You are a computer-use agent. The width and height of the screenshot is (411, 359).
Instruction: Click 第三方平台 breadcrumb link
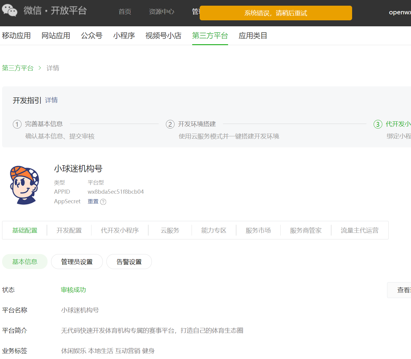click(x=18, y=68)
